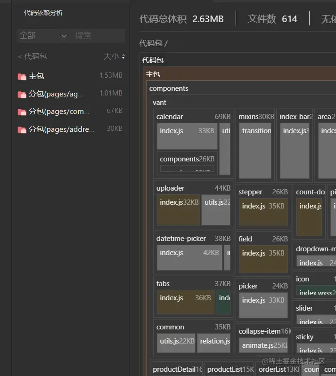Image resolution: width=336 pixels, height=376 pixels.
Task: Select the stepper 26KB block header
Action: coord(263,192)
